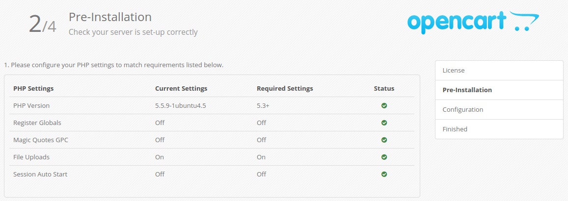Click the Magic Quotes GPC status checkmark
The height and width of the screenshot is (201, 568).
point(384,140)
